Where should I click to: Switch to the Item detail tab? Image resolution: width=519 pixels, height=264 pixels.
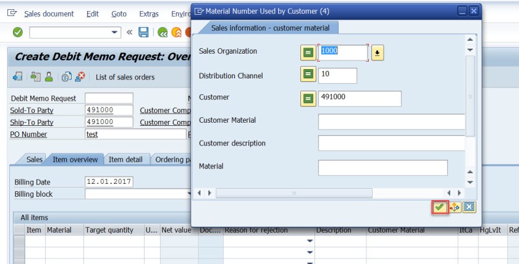[x=125, y=159]
